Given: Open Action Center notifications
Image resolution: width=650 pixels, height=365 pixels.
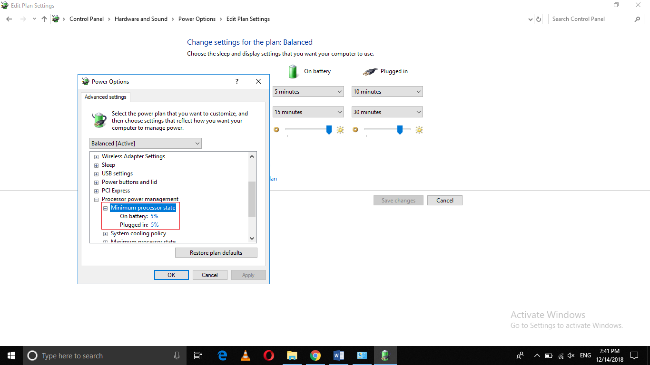Looking at the screenshot, I should click(634, 355).
